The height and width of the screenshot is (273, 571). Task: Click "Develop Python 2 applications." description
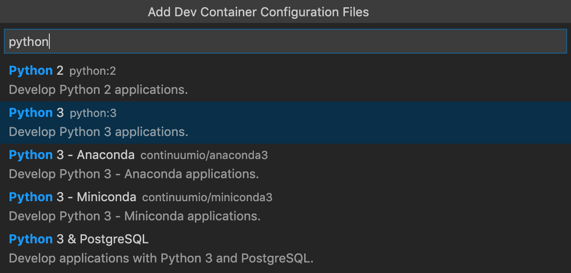tap(98, 90)
